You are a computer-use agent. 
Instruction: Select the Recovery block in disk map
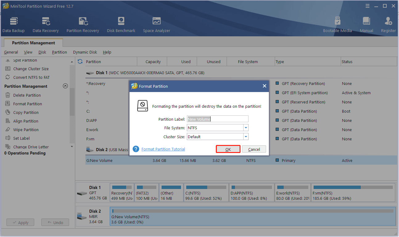point(122,193)
